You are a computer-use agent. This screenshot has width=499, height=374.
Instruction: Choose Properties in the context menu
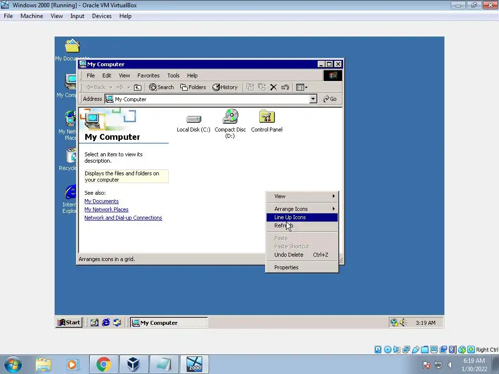tap(302, 267)
